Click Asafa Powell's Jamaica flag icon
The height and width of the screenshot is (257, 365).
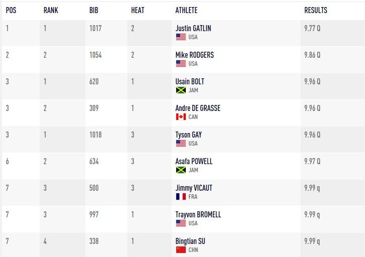pyautogui.click(x=181, y=170)
